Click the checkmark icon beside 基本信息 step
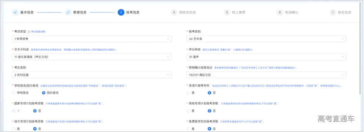 [15, 12]
